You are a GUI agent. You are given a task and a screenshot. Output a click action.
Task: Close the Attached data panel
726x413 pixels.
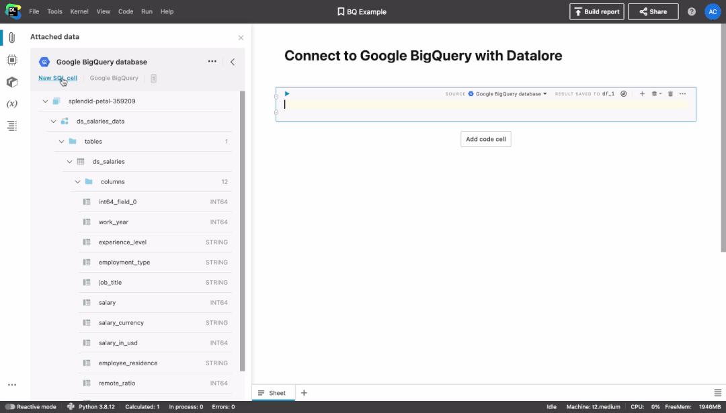pos(241,38)
